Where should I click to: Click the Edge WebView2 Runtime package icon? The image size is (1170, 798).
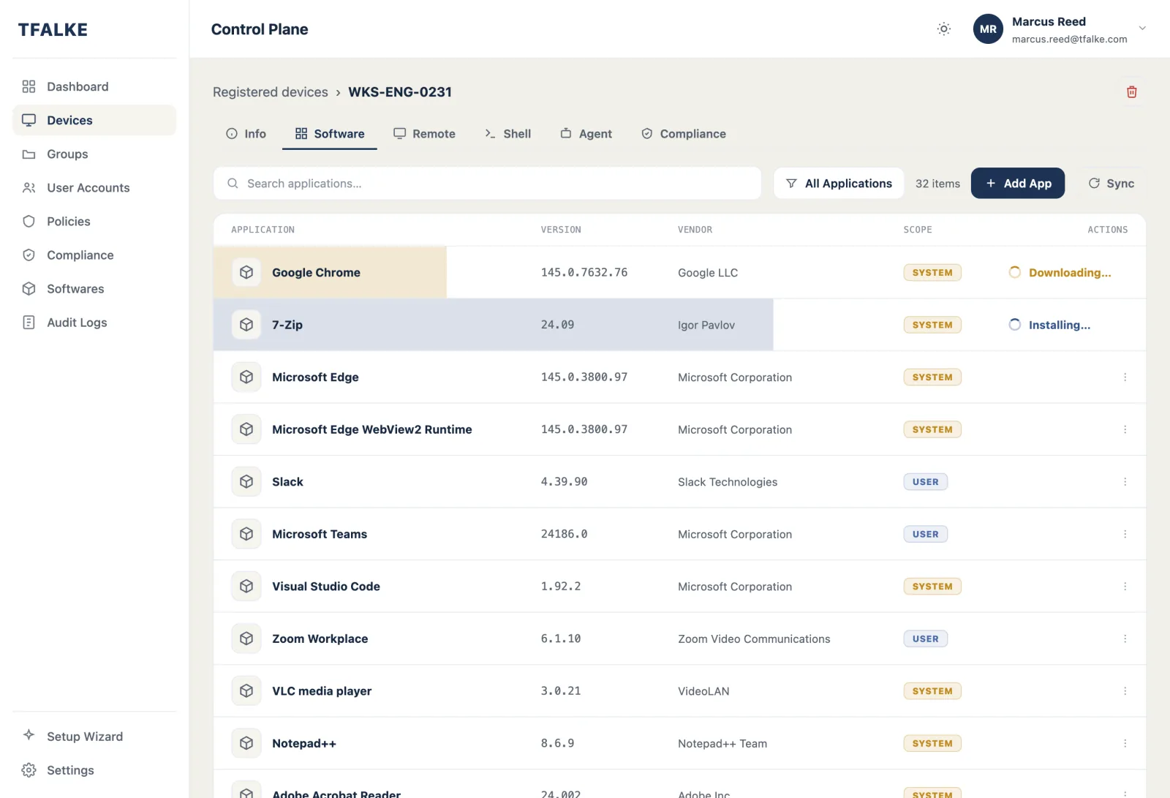tap(246, 429)
